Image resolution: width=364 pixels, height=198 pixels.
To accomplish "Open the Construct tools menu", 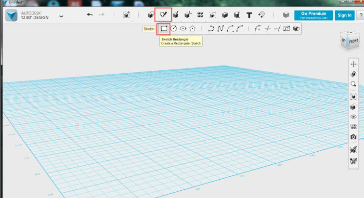I will tap(176, 15).
